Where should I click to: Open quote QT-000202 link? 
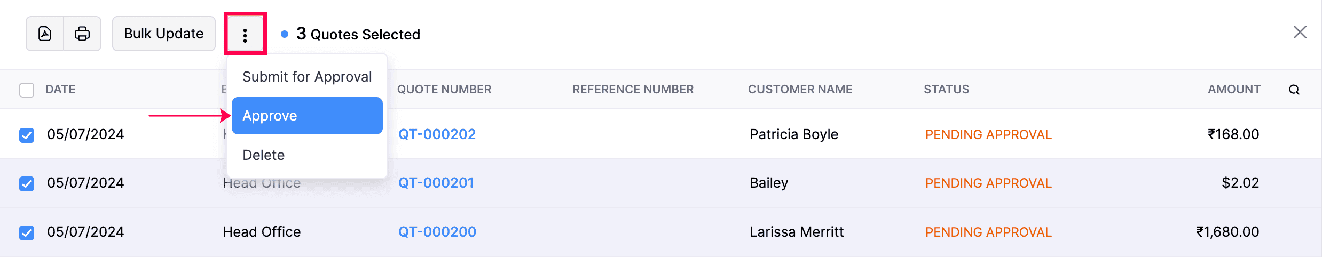(437, 134)
